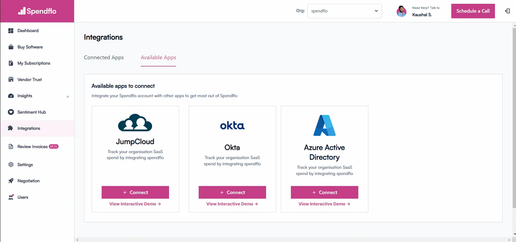Click the Azure Active Directory logo
The height and width of the screenshot is (242, 516).
click(x=324, y=125)
